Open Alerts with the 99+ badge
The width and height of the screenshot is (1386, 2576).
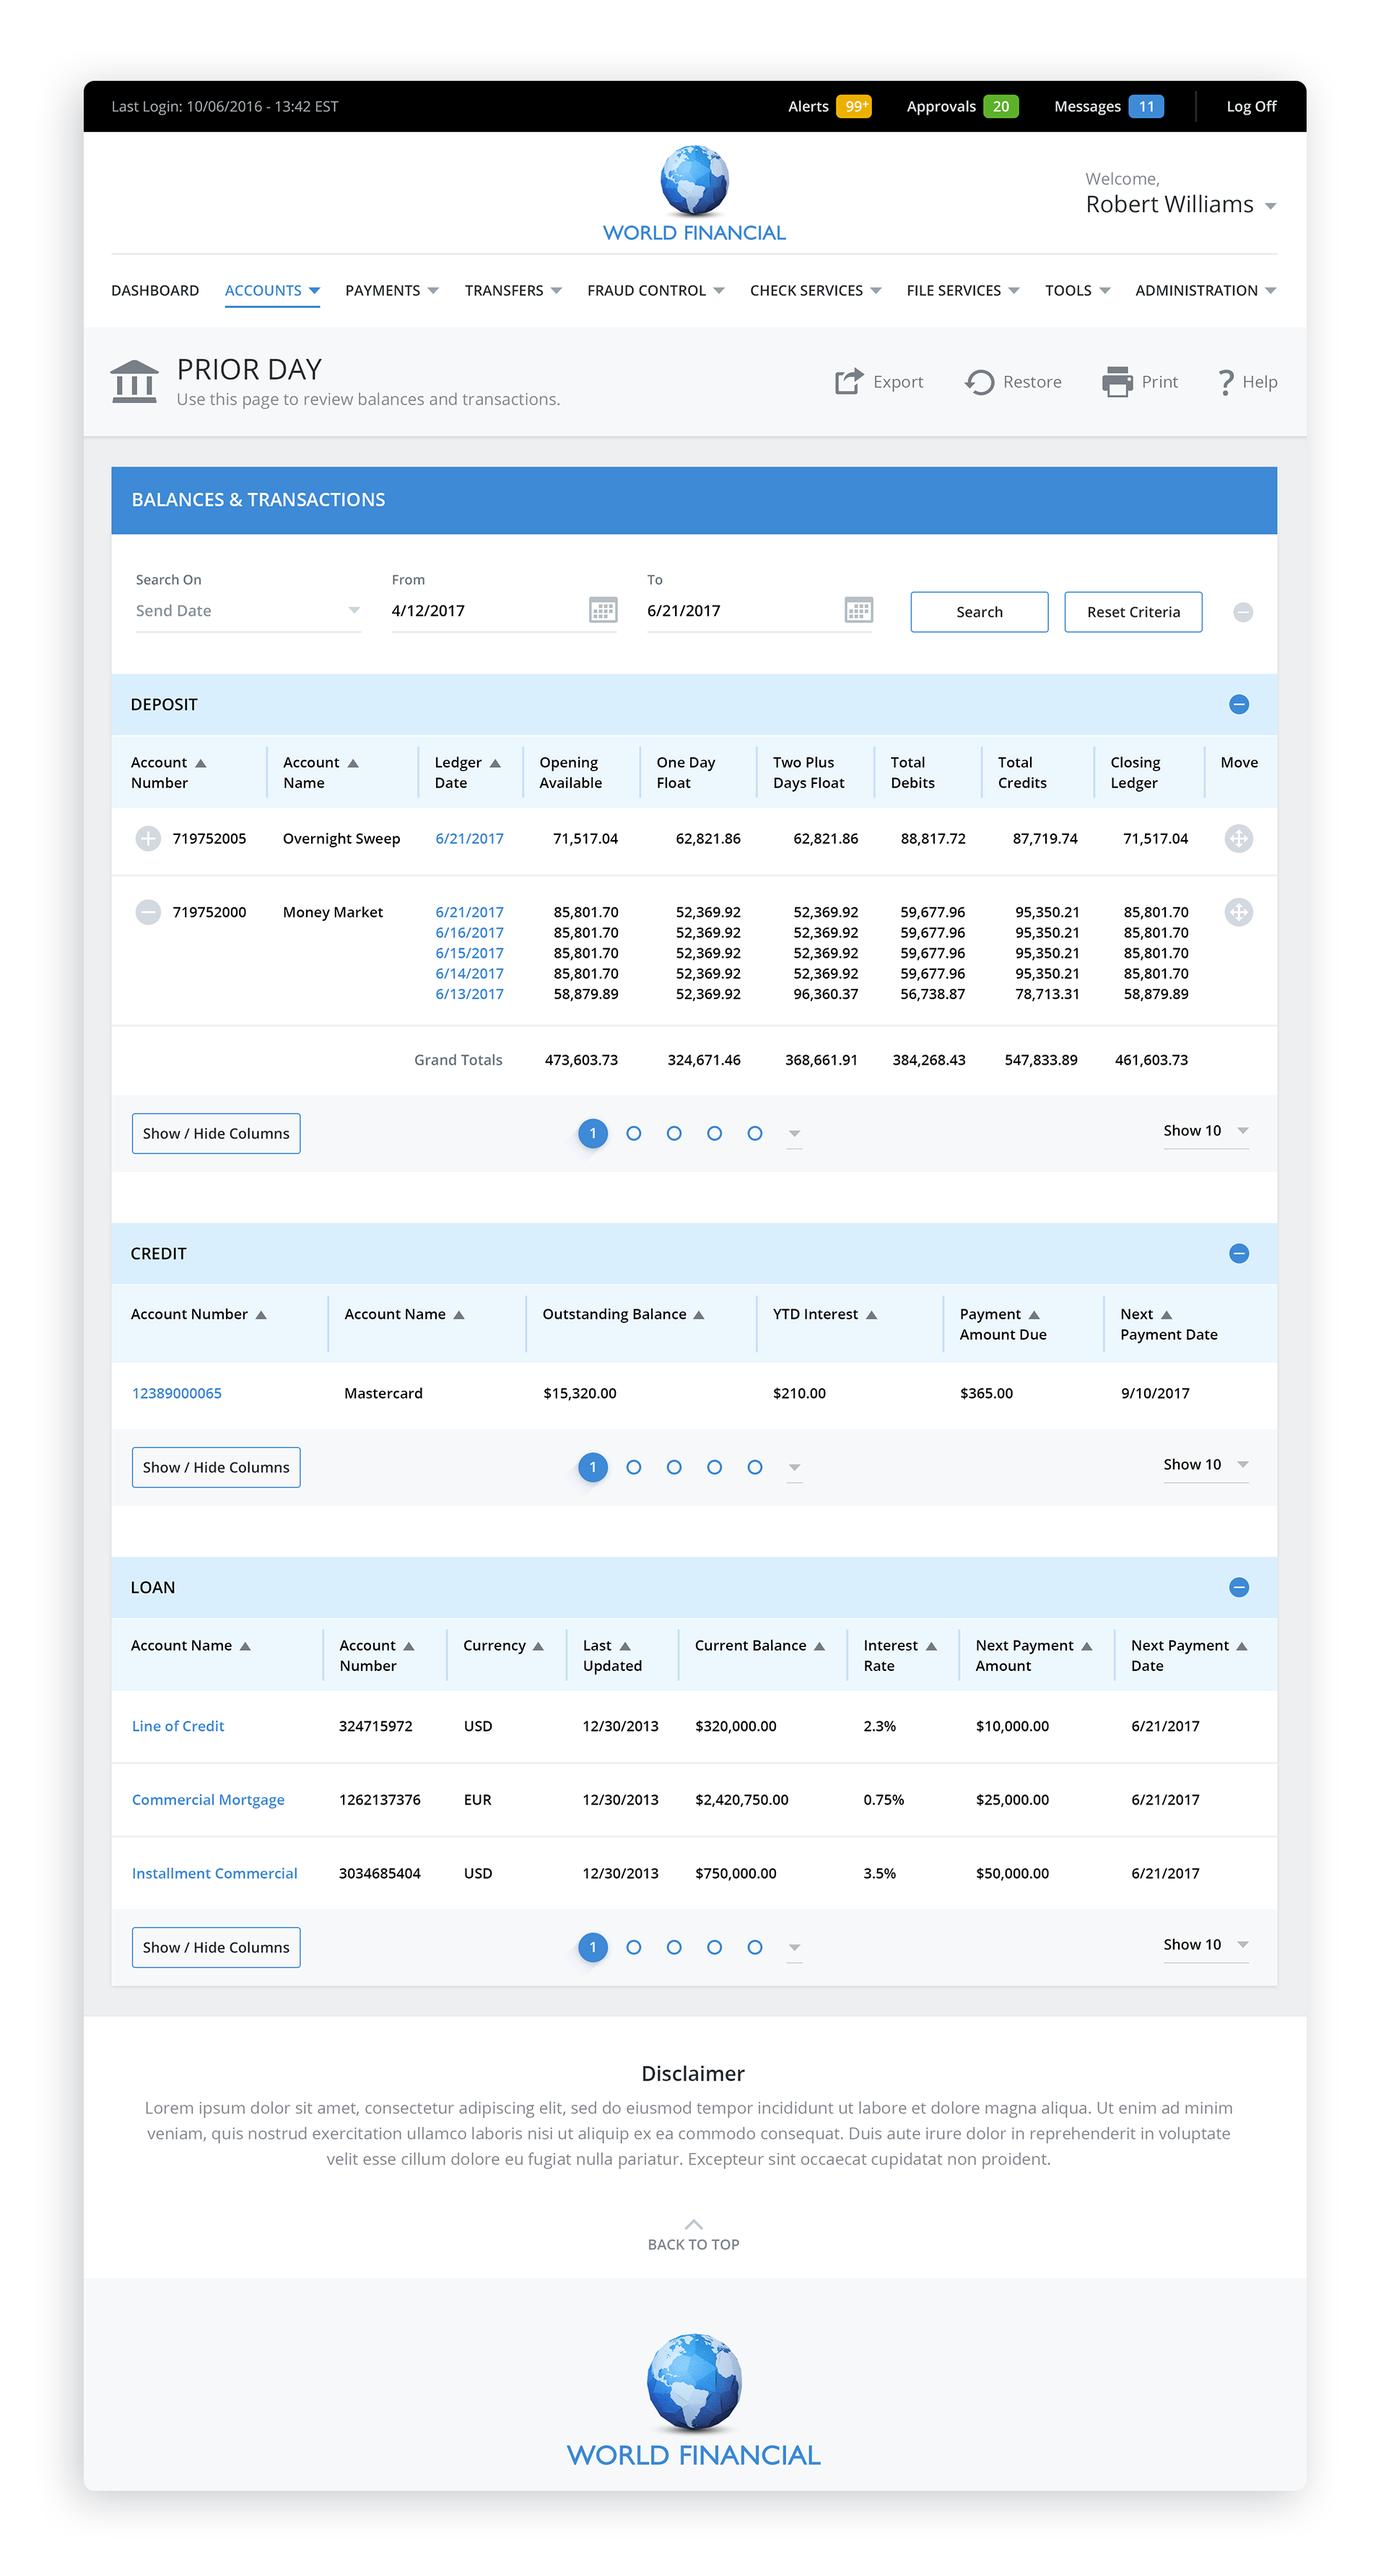(829, 106)
